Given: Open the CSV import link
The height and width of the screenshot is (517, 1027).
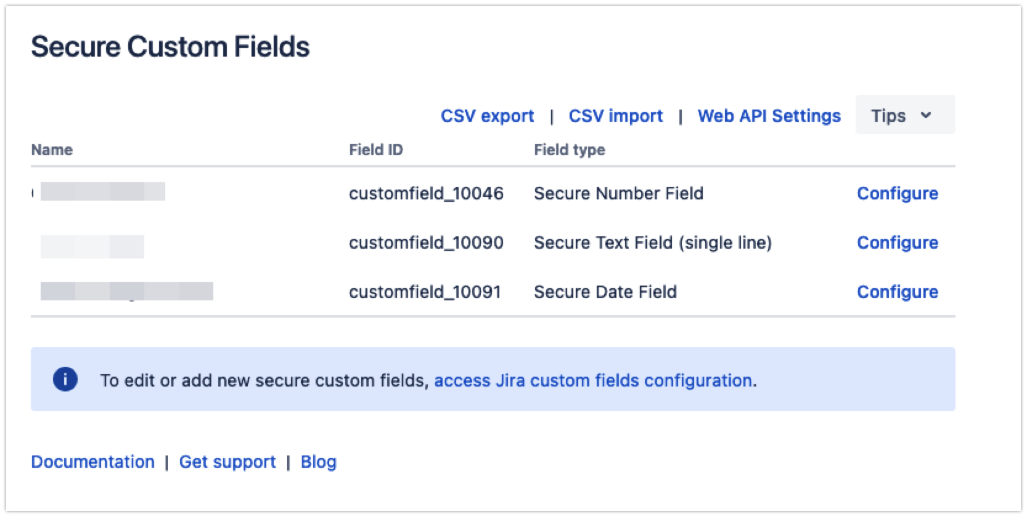Looking at the screenshot, I should pyautogui.click(x=615, y=116).
